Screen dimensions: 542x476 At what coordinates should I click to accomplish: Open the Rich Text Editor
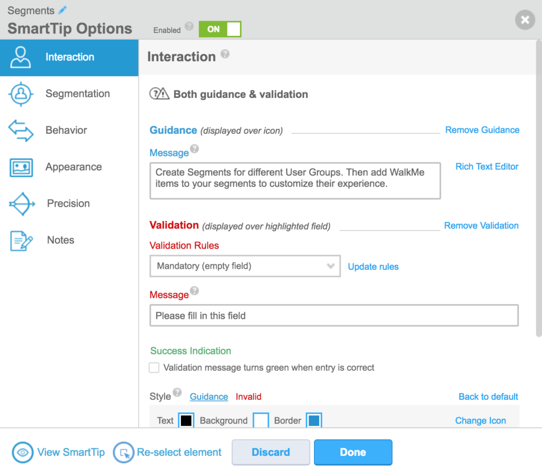486,166
